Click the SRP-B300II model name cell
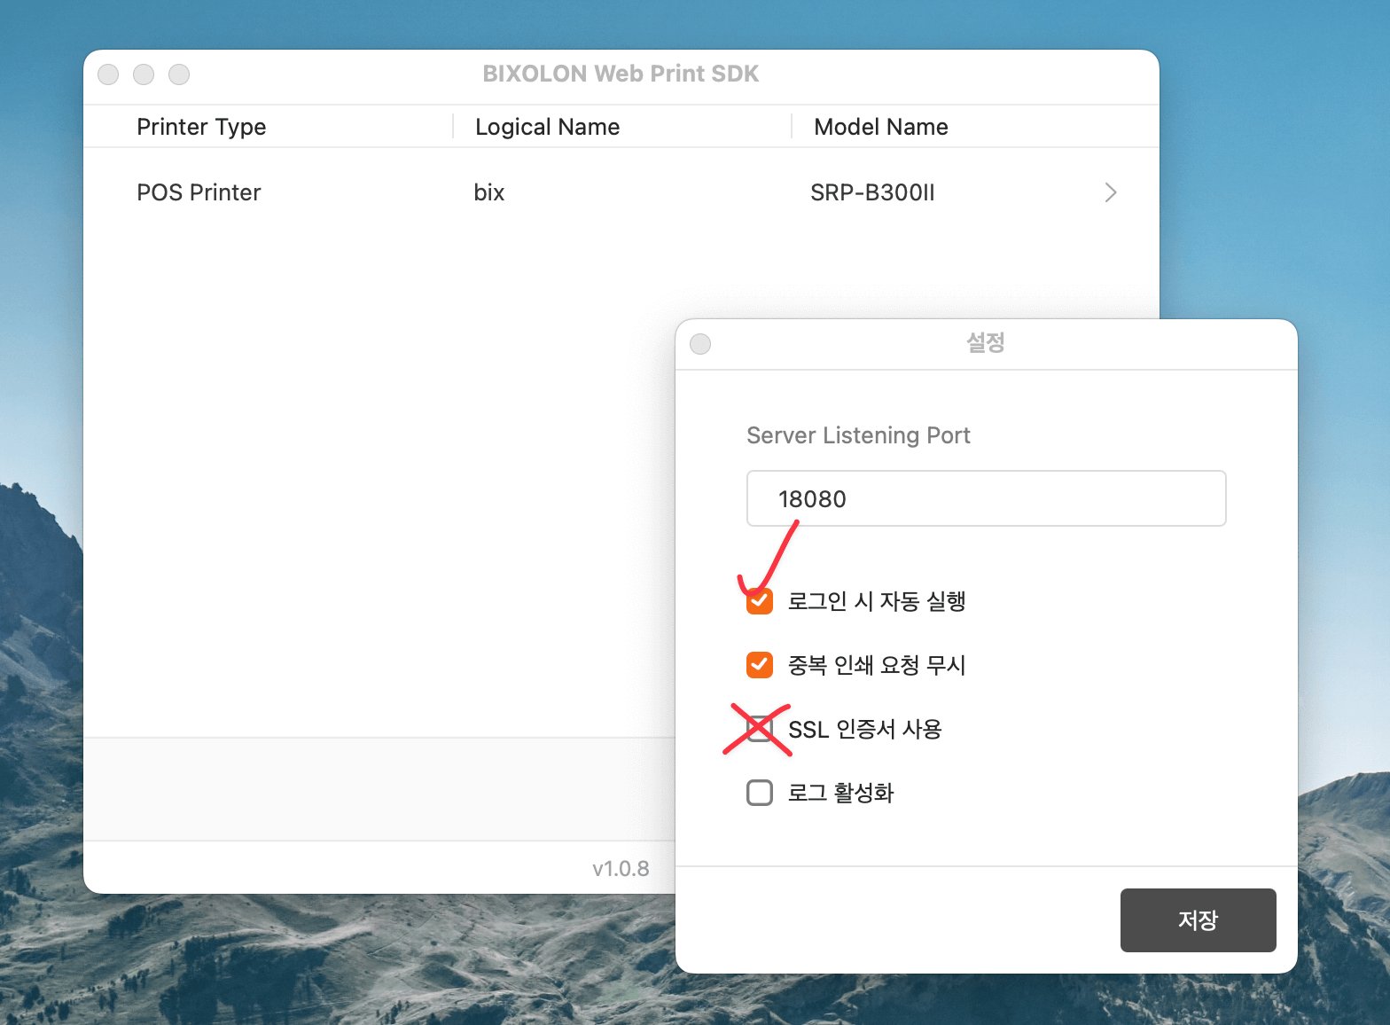Viewport: 1390px width, 1025px height. point(872,192)
